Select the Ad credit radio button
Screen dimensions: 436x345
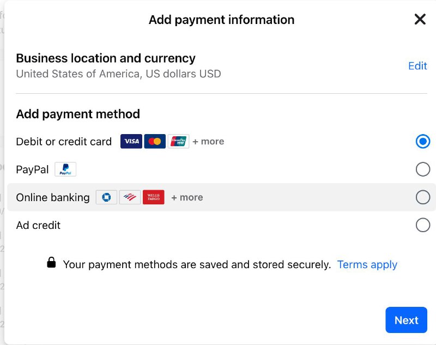click(x=423, y=225)
